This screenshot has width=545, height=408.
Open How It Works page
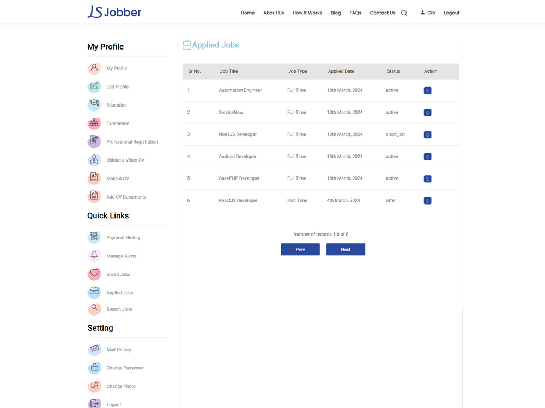307,13
